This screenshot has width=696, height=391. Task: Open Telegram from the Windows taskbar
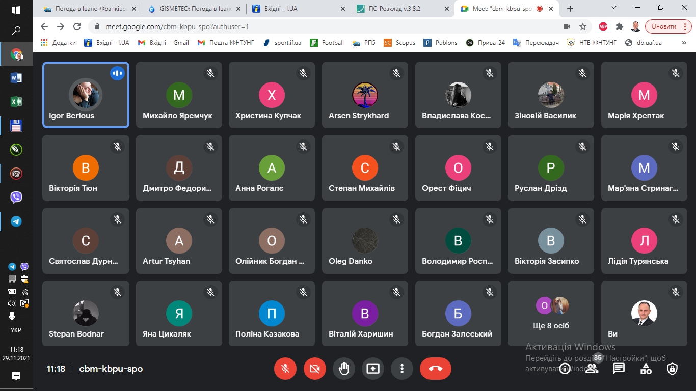(16, 221)
